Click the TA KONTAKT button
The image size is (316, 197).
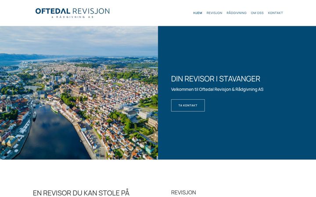(x=188, y=106)
